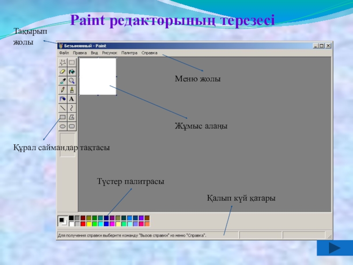This screenshot has height=265, width=353.
Task: Select the Brush tool
Action: (x=71, y=90)
